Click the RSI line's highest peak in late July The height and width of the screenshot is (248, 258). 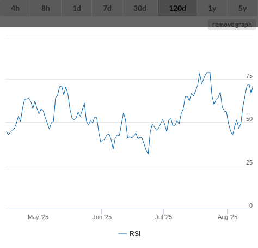208,72
